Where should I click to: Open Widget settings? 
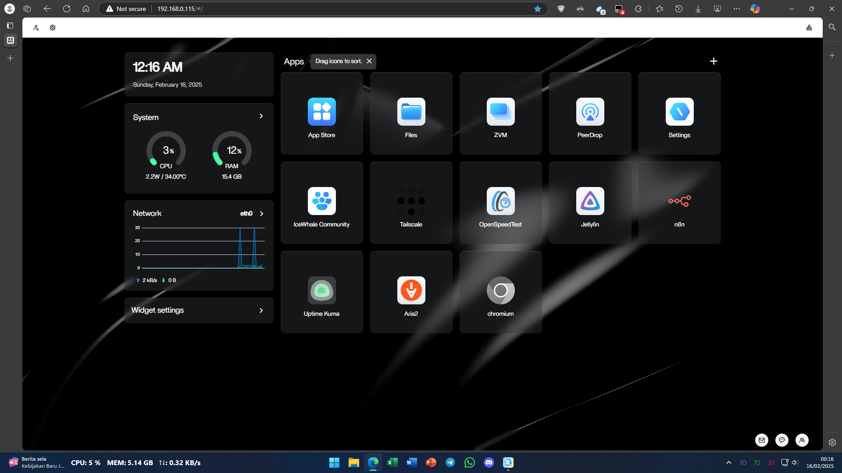point(199,311)
